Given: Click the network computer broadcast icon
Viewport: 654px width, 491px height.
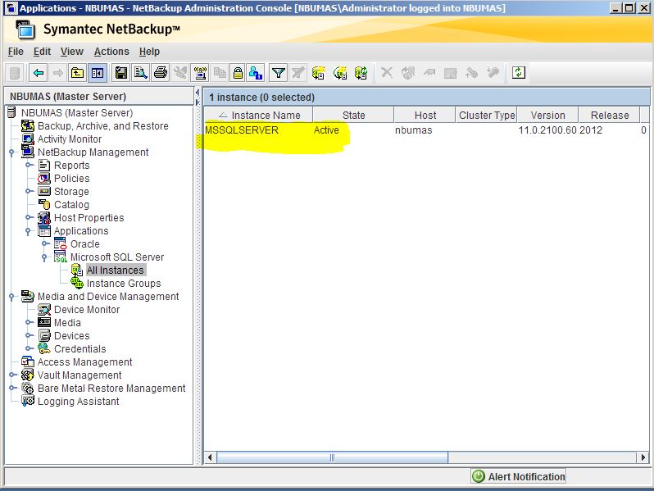Looking at the screenshot, I should tap(200, 73).
